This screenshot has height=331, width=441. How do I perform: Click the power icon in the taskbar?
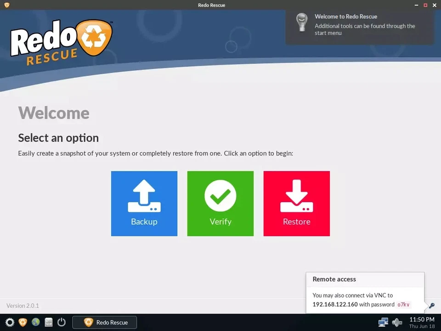[61, 322]
